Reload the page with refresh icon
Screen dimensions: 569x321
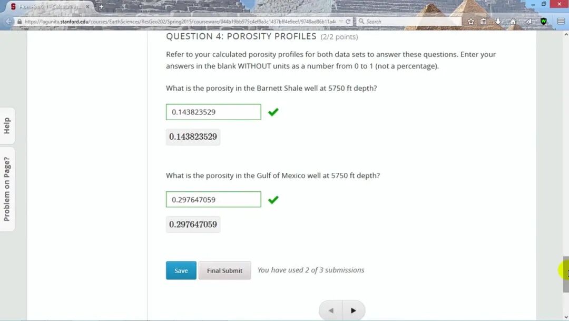[348, 22]
